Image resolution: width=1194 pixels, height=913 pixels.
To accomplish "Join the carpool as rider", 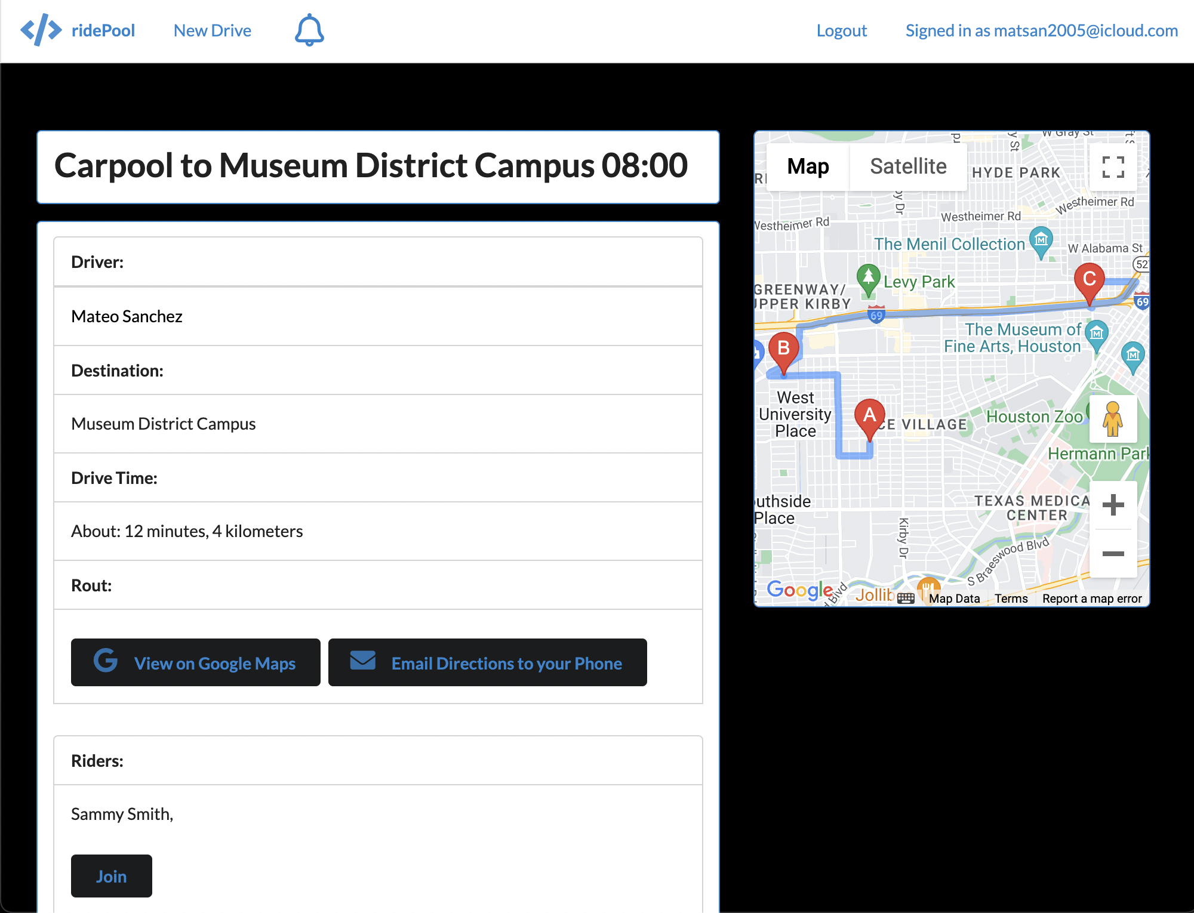I will 111,876.
